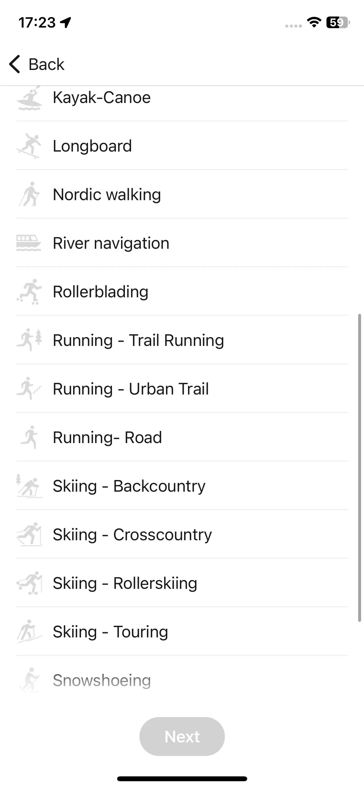Tap the Kayak-Canoe paddler icon
Image resolution: width=364 pixels, height=789 pixels.
[x=29, y=98]
